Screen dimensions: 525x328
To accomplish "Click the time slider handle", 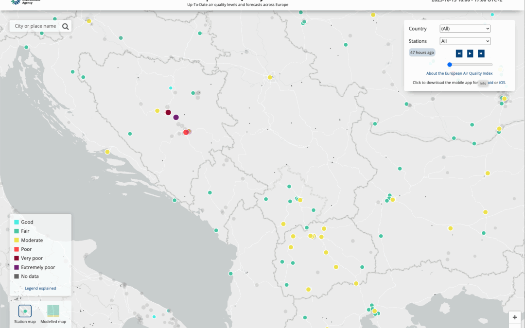I will [450, 65].
